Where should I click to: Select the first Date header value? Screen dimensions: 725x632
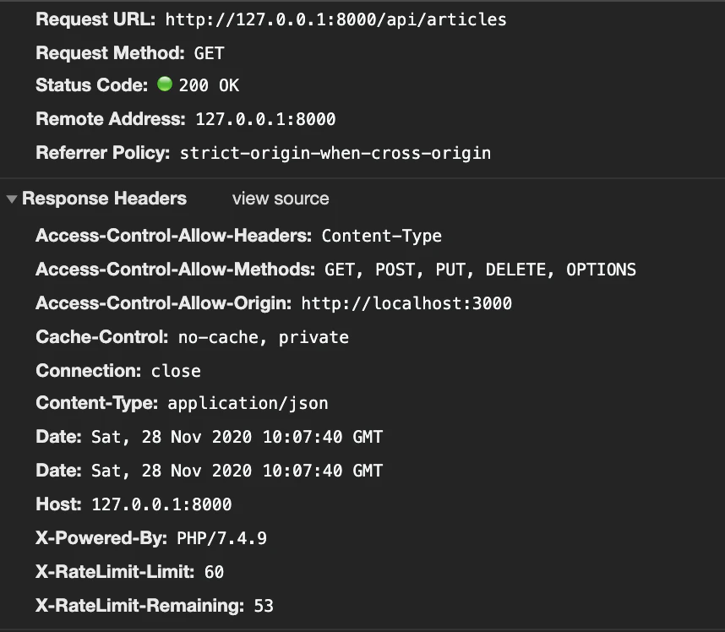tap(237, 437)
